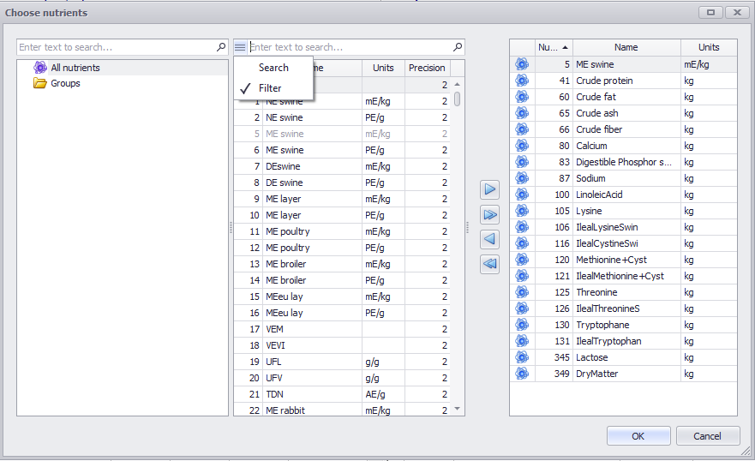Select the DEswine row in nutrient list

click(342, 166)
